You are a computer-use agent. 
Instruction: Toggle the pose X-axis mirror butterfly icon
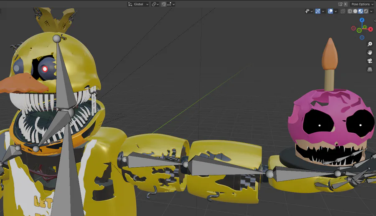[340, 4]
